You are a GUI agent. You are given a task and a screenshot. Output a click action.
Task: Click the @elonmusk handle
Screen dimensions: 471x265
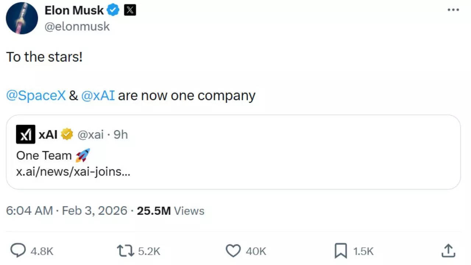[77, 26]
